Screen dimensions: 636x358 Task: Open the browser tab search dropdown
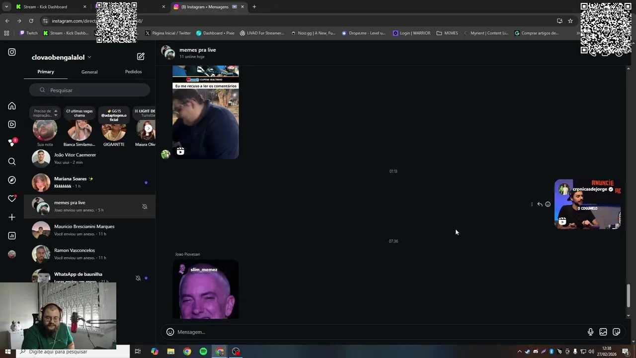pyautogui.click(x=6, y=7)
